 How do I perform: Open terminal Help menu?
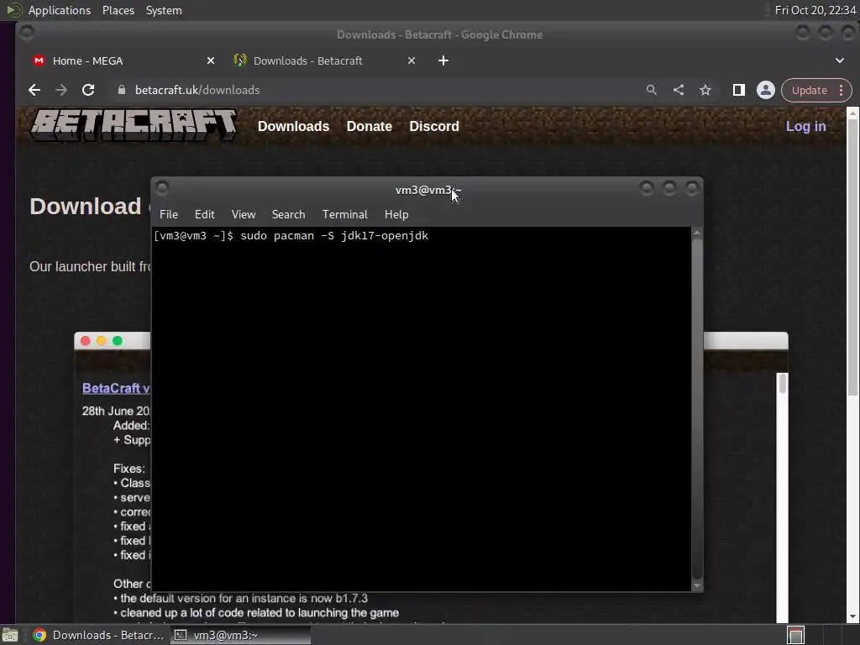[x=396, y=214]
